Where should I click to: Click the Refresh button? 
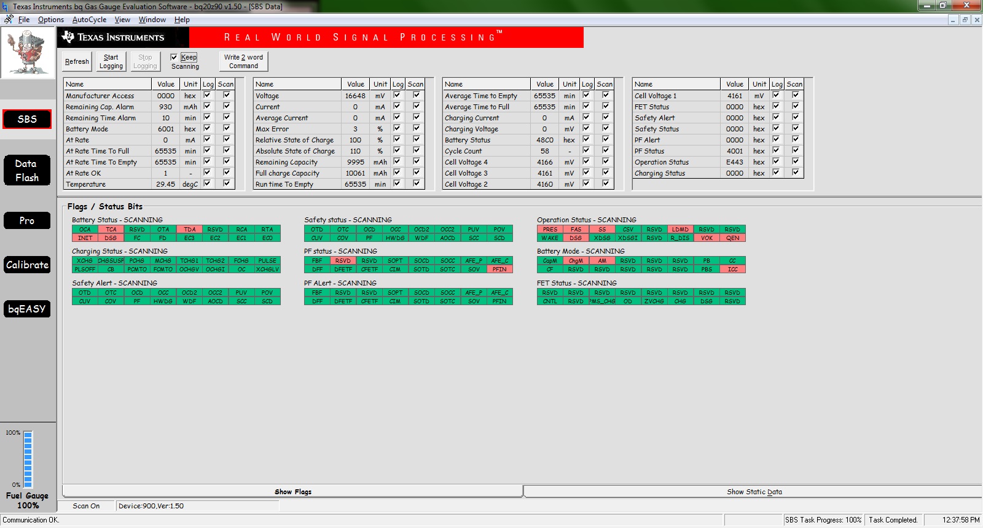point(77,61)
